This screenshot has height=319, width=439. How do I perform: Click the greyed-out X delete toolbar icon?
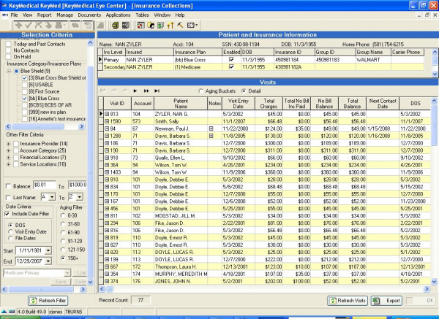(38, 26)
